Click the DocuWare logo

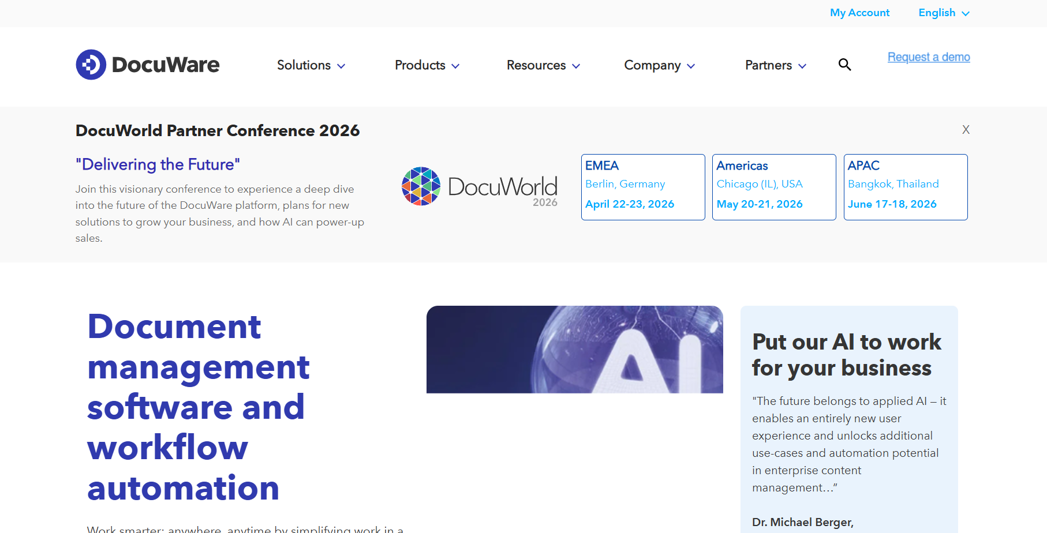pos(147,65)
